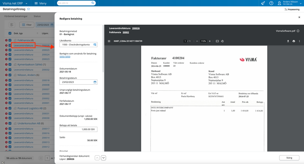Image resolution: width=304 pixels, height=164 pixels.
Task: Click the global search box
Action: (76, 3)
